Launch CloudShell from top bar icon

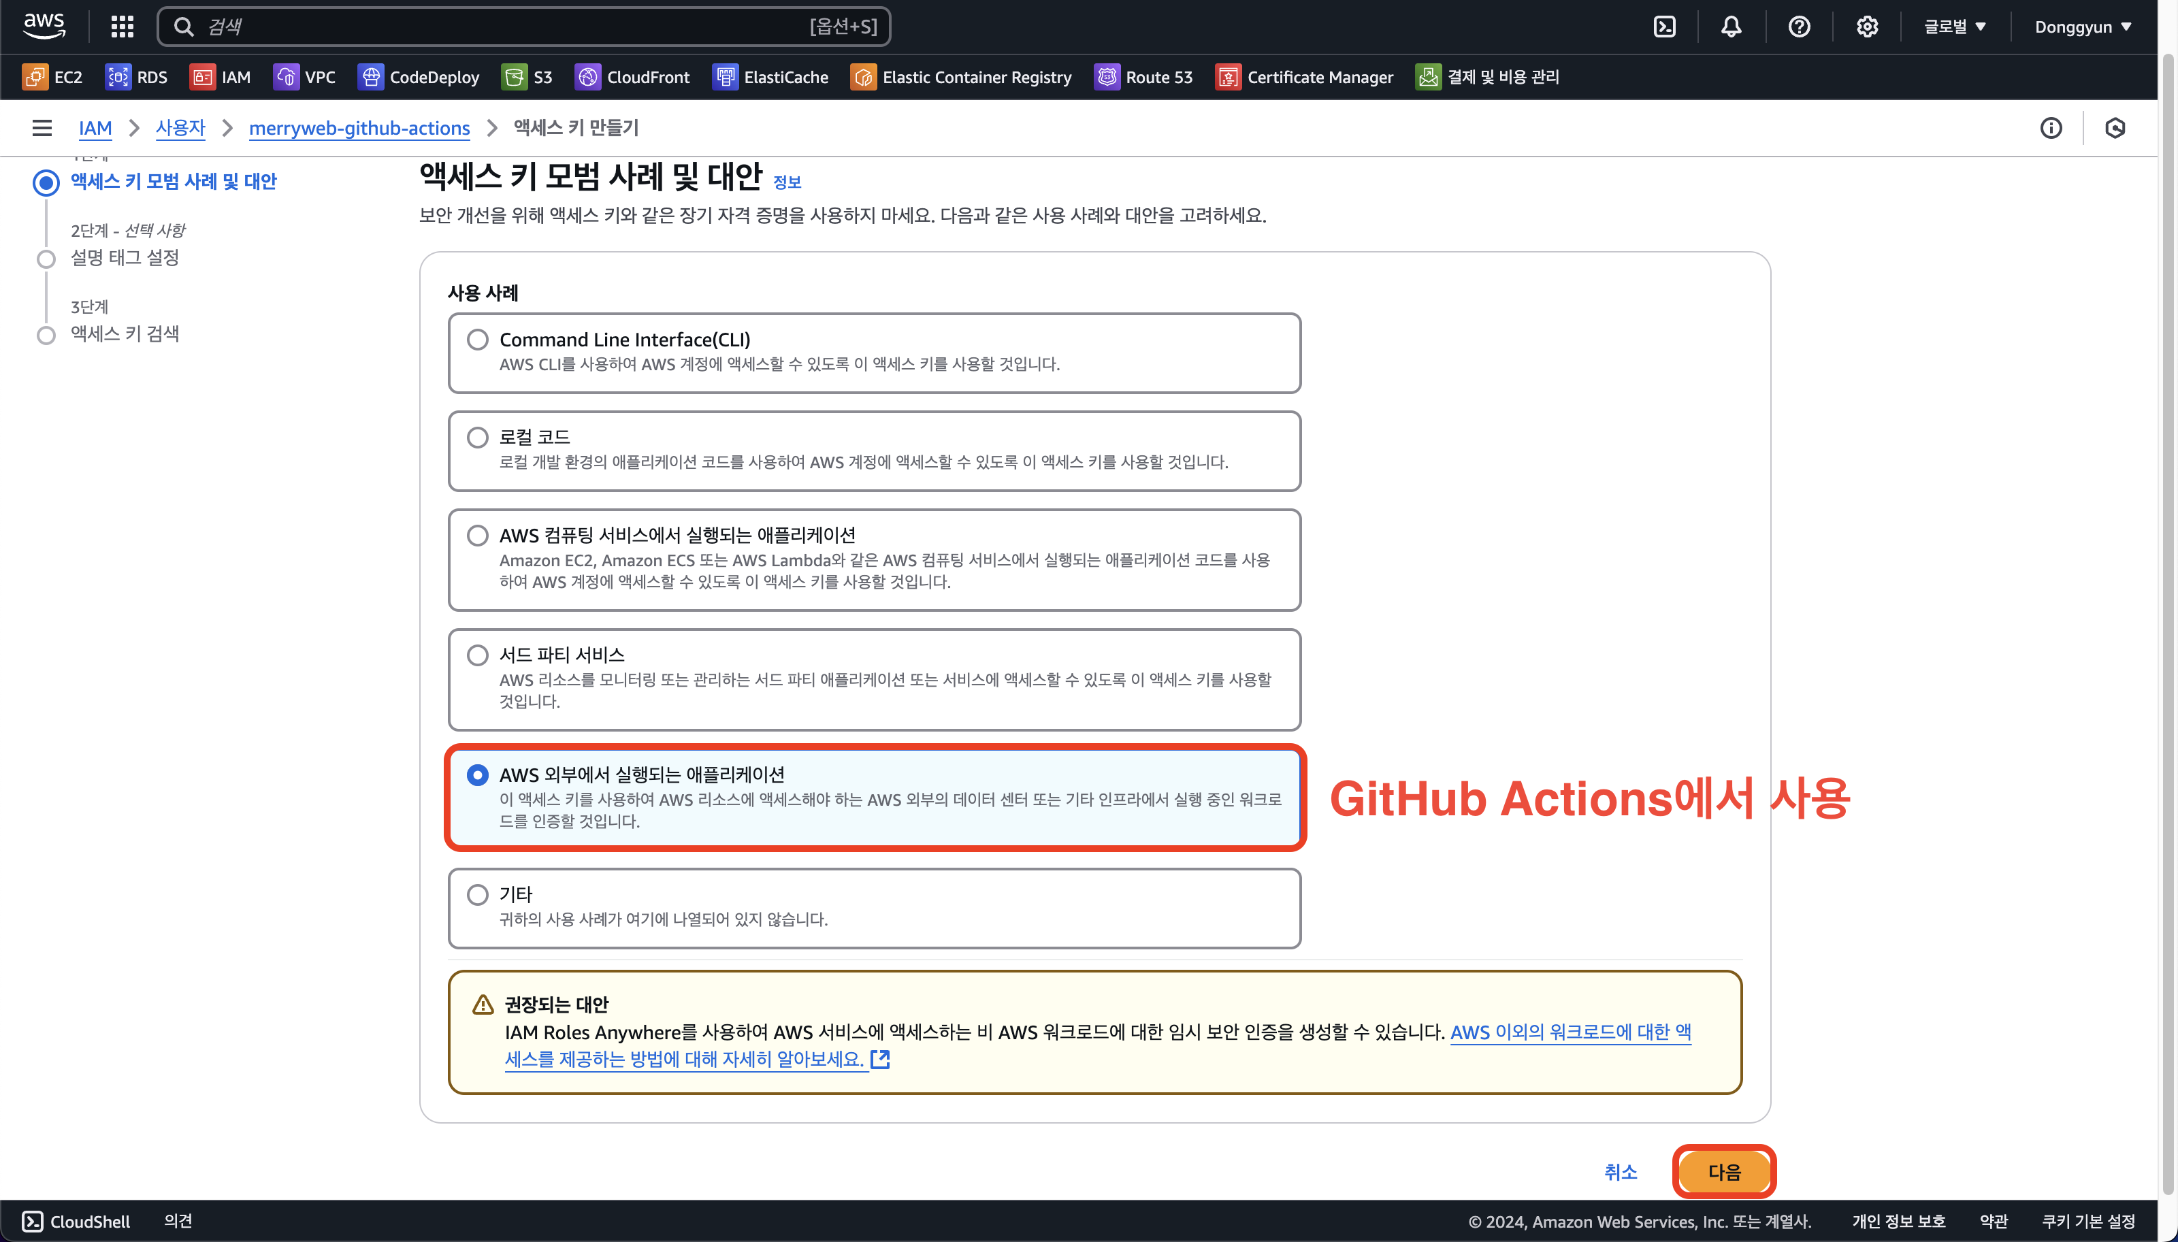[1664, 27]
